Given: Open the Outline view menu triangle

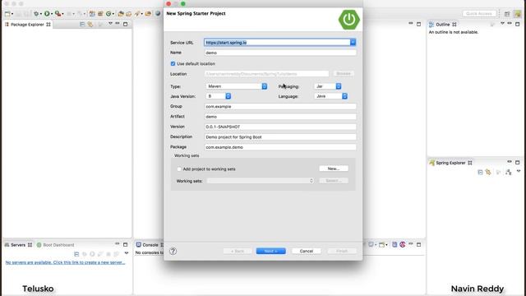Looking at the screenshot, I should pos(502,24).
